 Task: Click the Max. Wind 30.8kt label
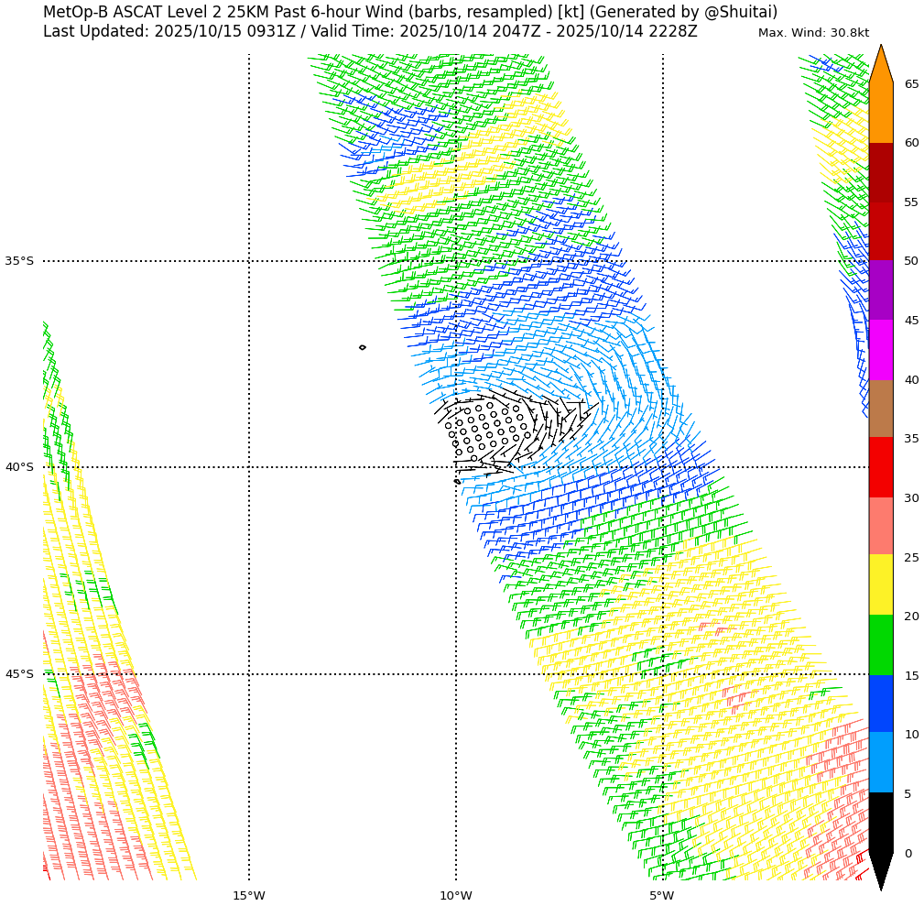coord(813,33)
